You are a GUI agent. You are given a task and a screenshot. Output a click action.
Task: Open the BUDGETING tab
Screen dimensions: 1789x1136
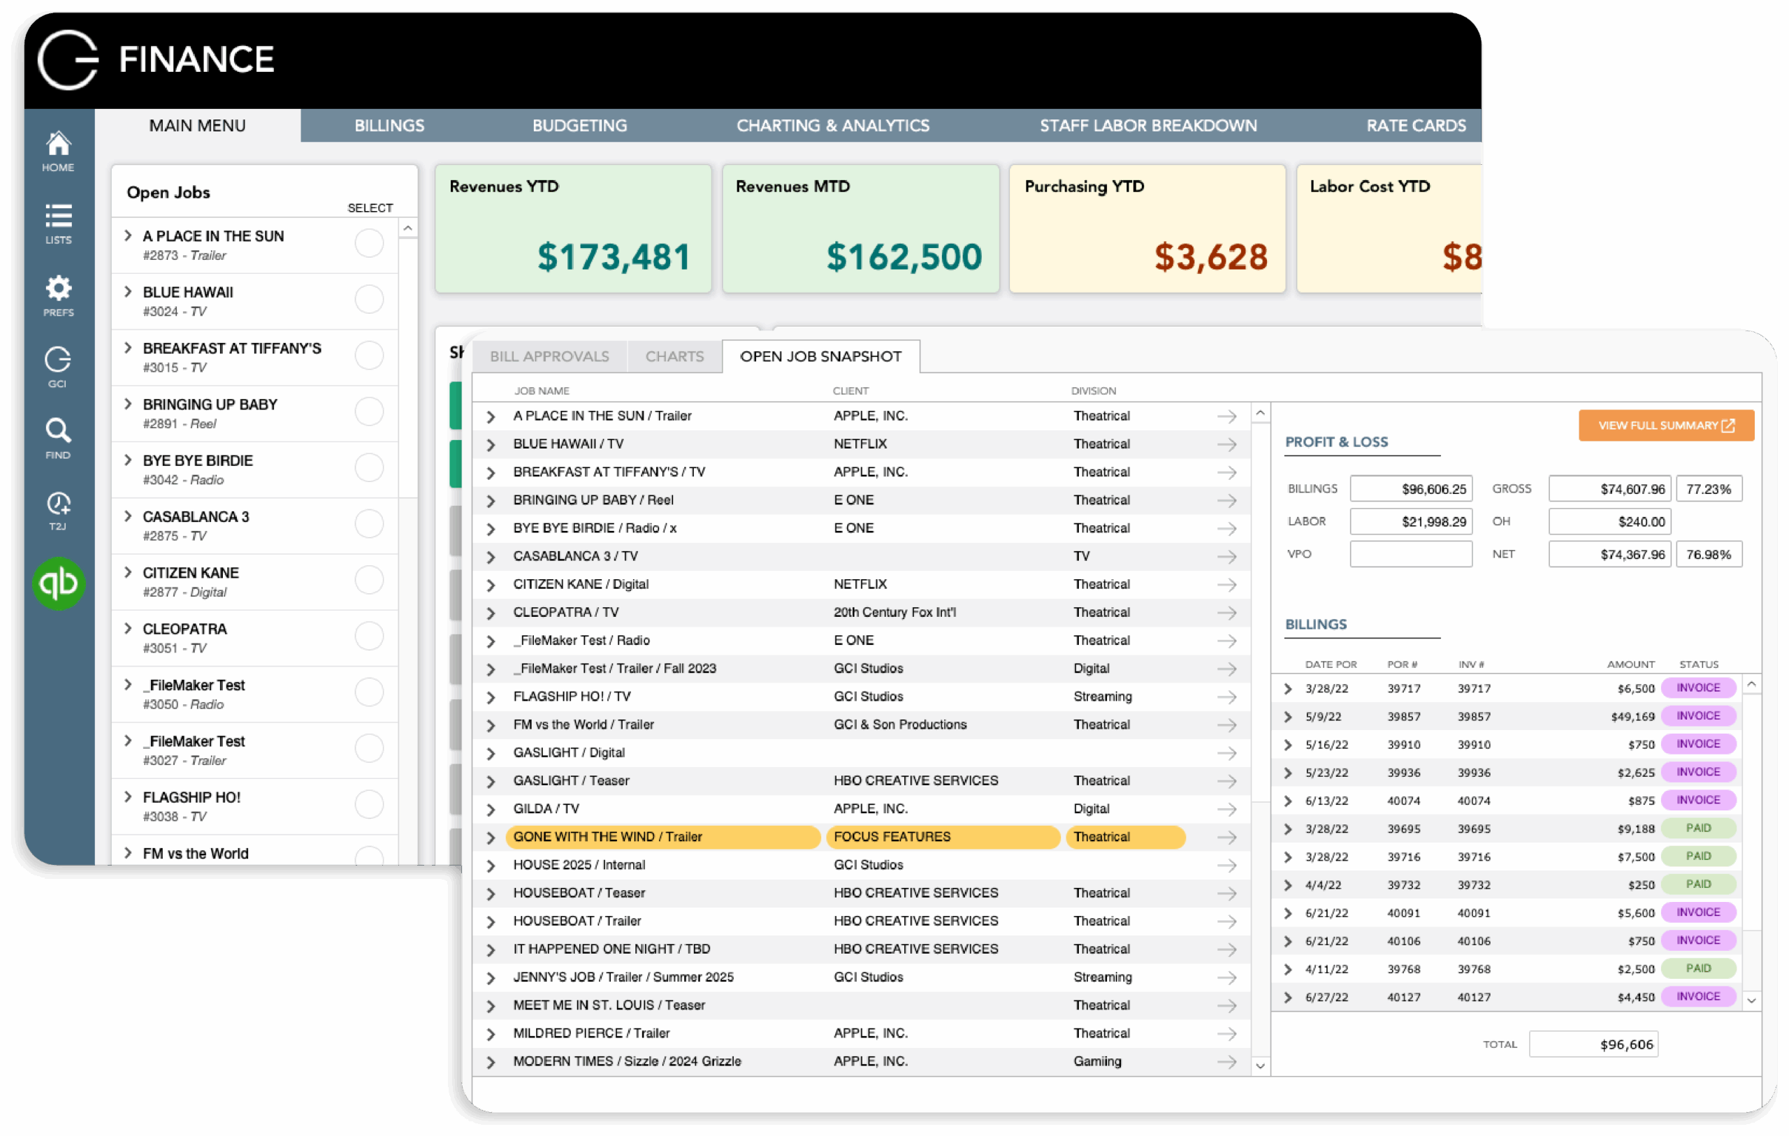[579, 126]
